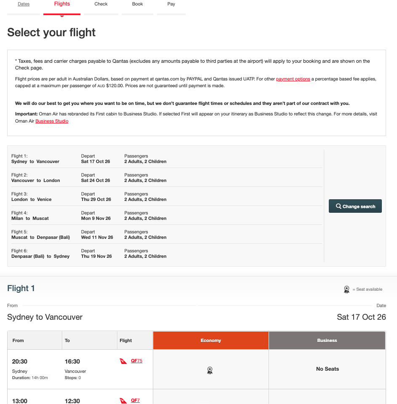This screenshot has width=397, height=404.
Task: Click the Qantas kangaroo logo beside QF75
Action: (x=123, y=361)
